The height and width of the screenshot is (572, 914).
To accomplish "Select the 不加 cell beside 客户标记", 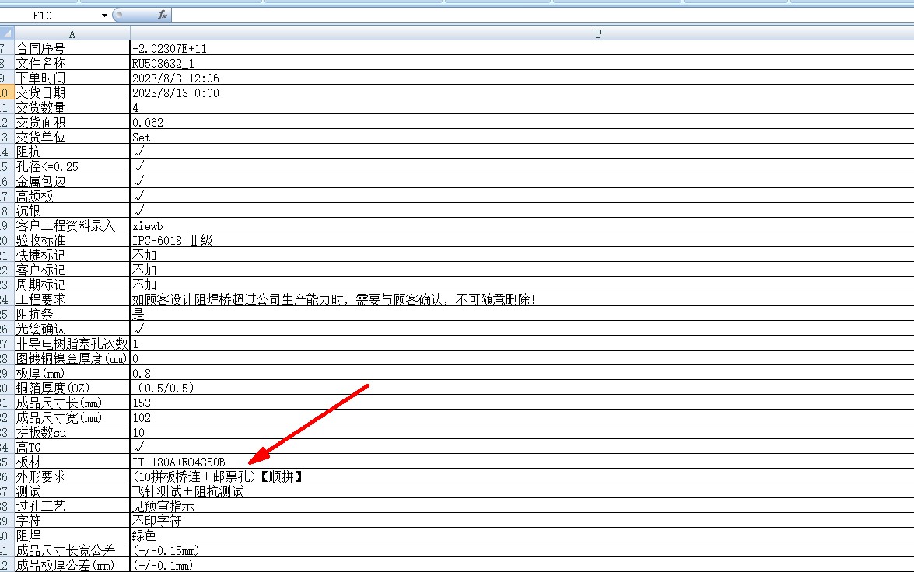I will (x=522, y=270).
